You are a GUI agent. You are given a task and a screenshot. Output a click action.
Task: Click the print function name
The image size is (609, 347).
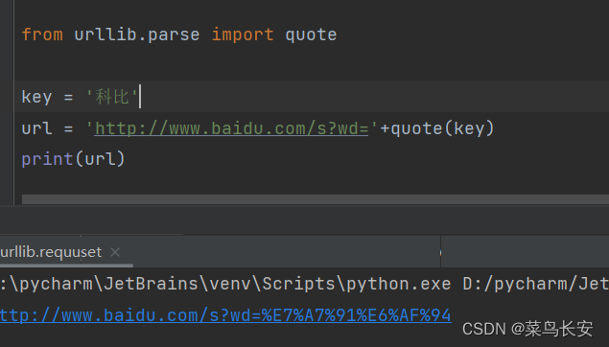click(47, 159)
